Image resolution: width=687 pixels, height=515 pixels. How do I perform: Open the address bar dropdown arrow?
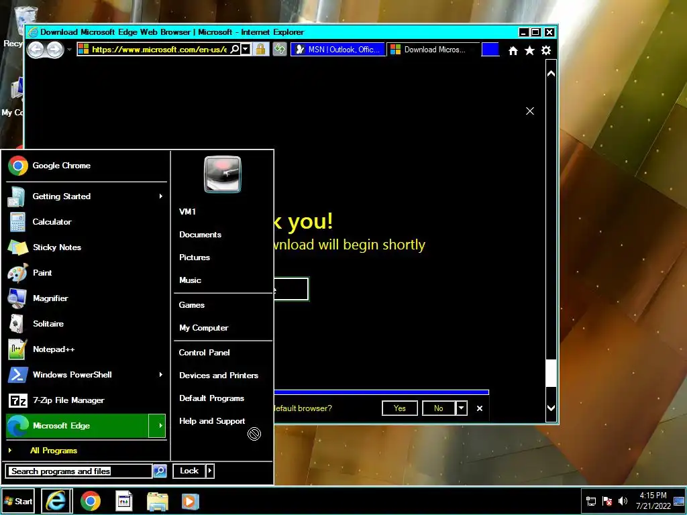[246, 49]
